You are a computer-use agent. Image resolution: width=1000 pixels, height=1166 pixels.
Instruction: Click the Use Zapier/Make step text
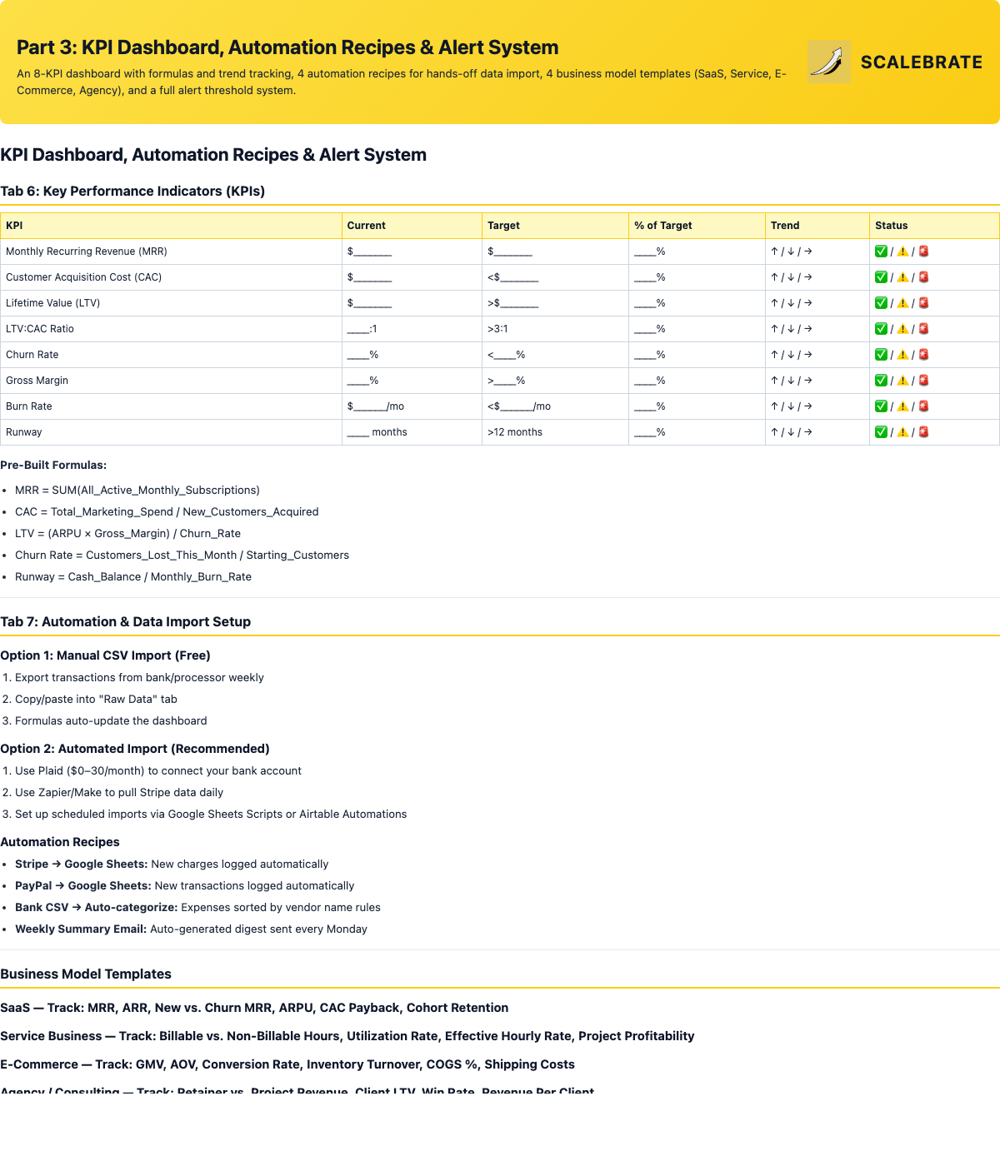pos(119,793)
